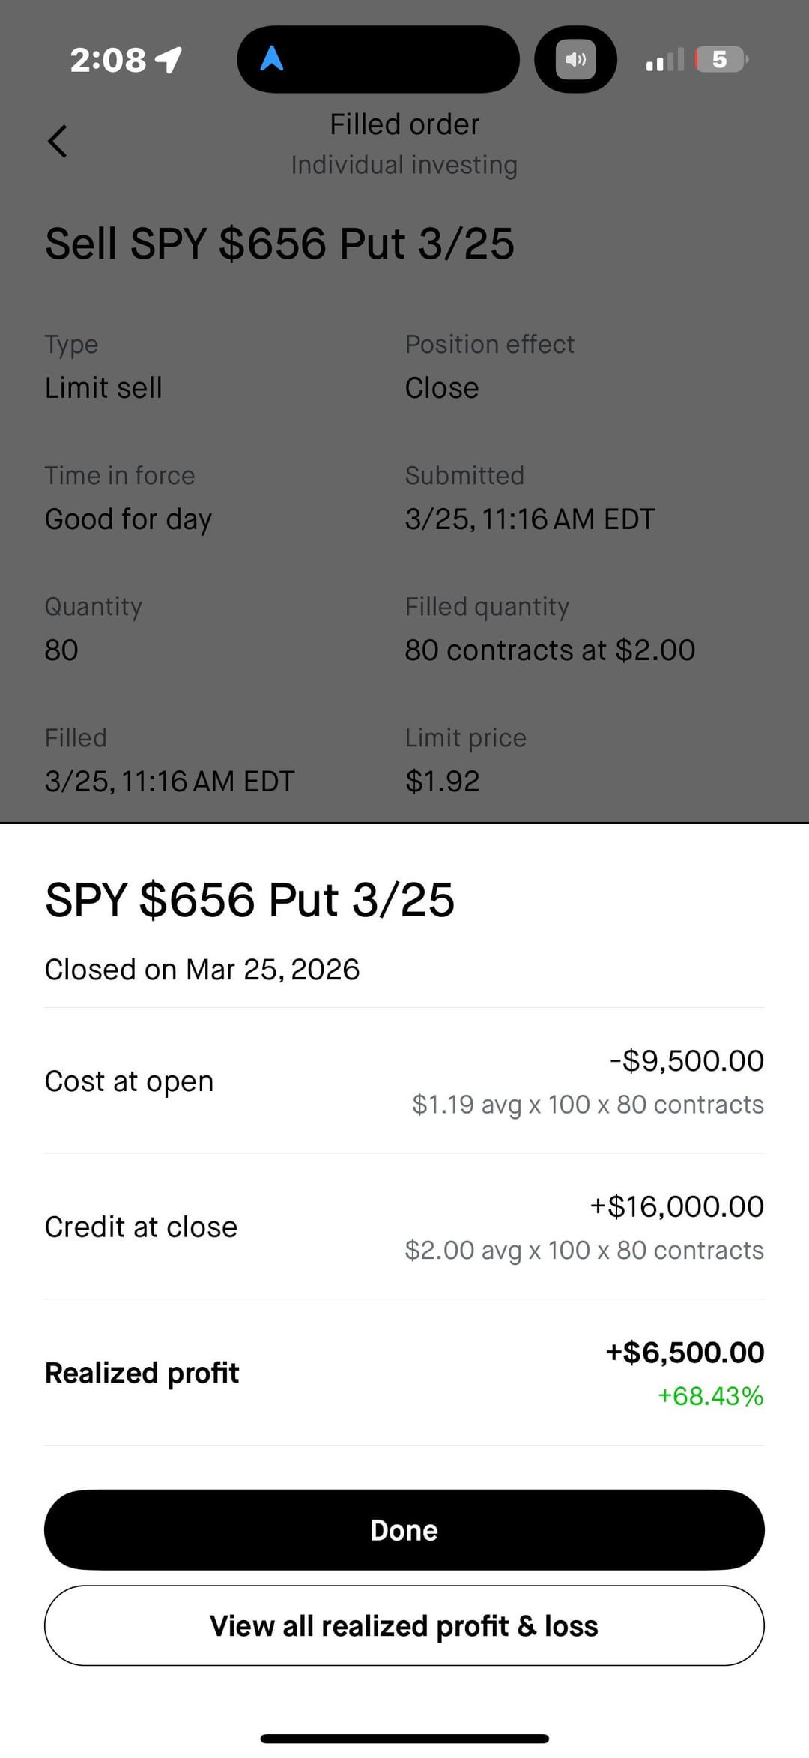
Task: Tap the cellular signal bars indicator
Action: (x=664, y=60)
